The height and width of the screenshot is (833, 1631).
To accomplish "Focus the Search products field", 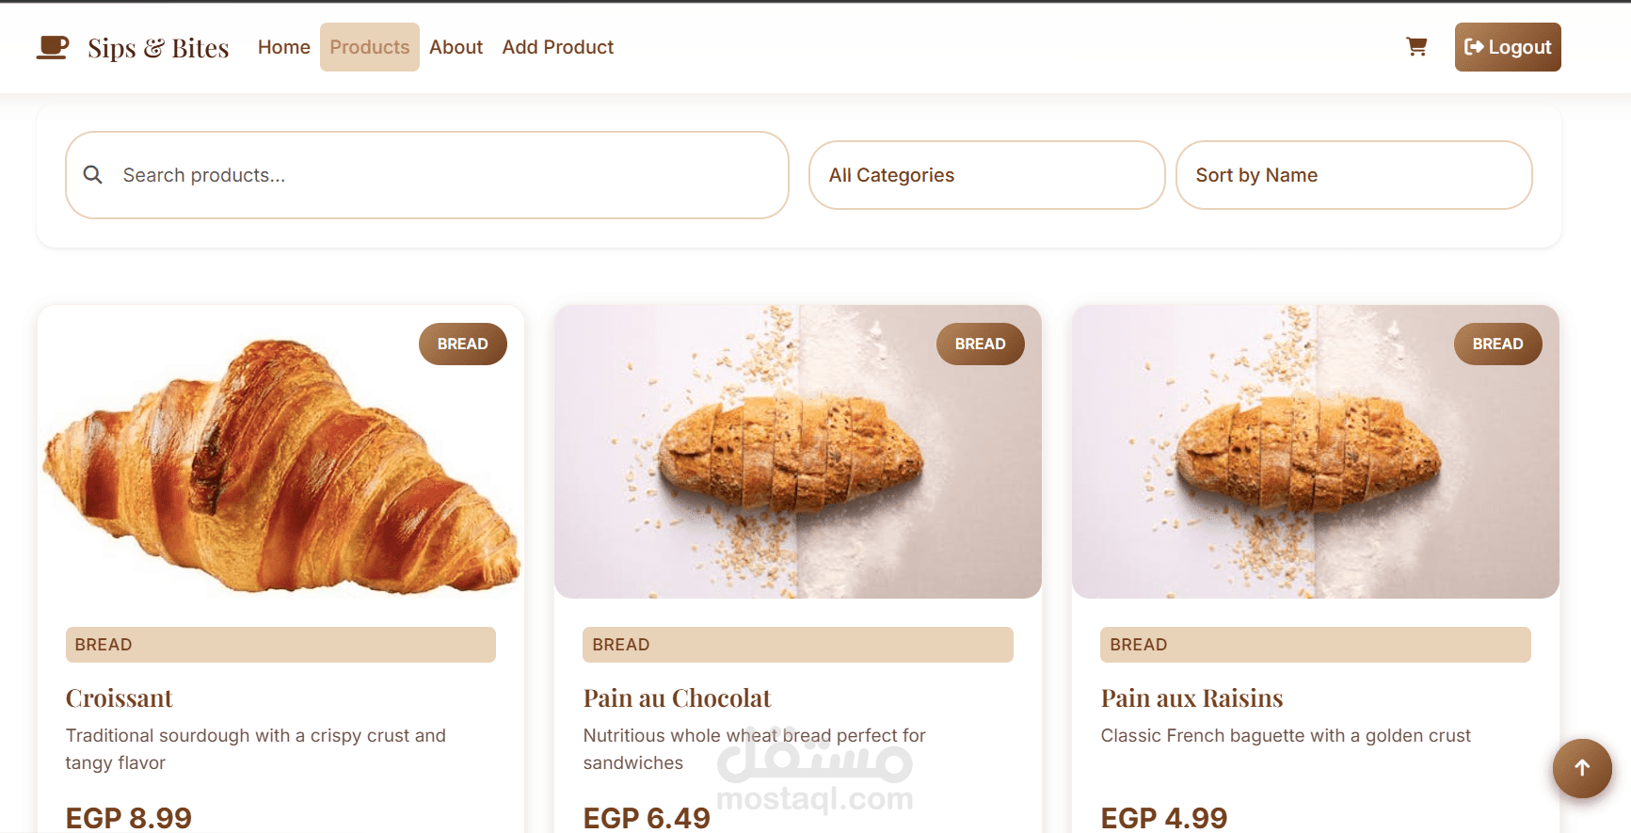I will click(x=442, y=175).
